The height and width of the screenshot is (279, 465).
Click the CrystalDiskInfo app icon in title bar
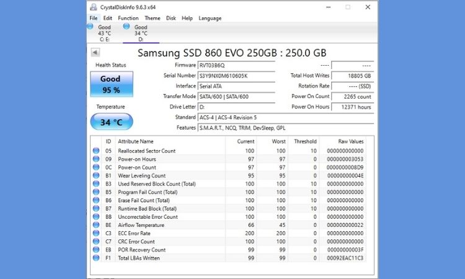pos(94,7)
